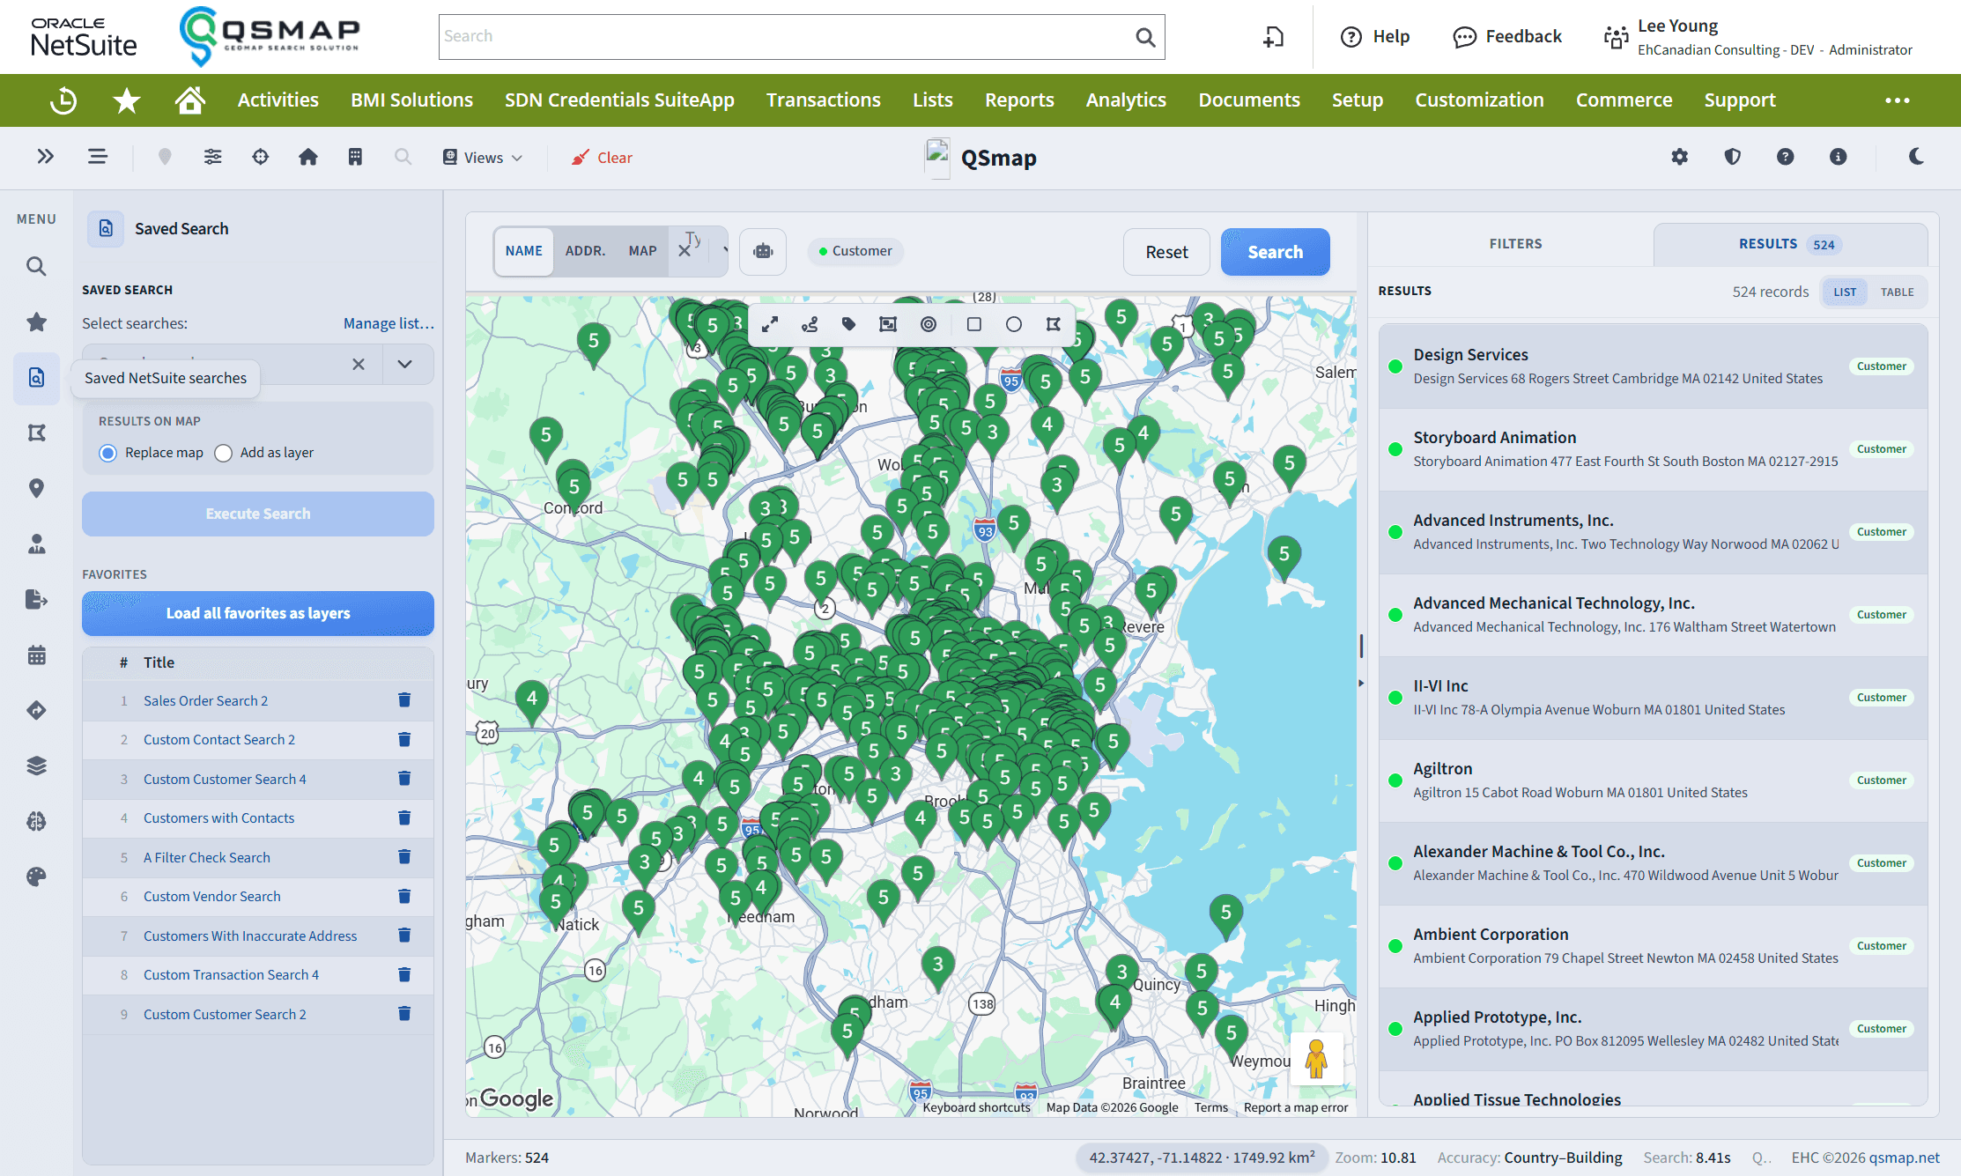Click the building icon in toolbar
Image resolution: width=1961 pixels, height=1176 pixels.
tap(356, 157)
